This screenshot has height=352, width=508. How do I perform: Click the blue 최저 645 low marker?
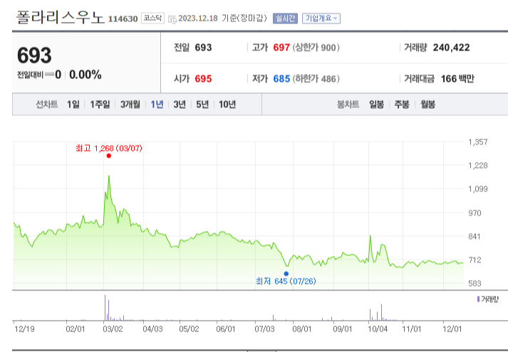tap(286, 274)
